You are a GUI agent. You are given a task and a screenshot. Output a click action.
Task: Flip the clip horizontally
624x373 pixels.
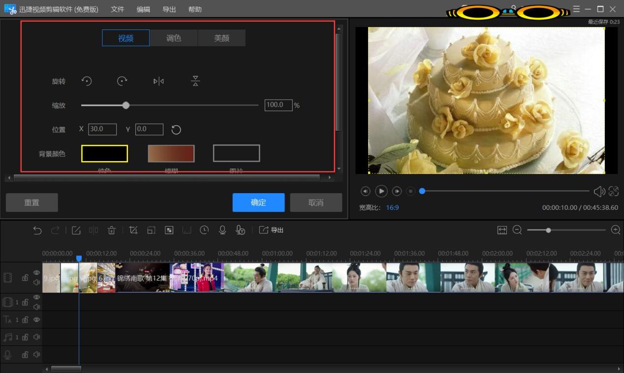(158, 81)
